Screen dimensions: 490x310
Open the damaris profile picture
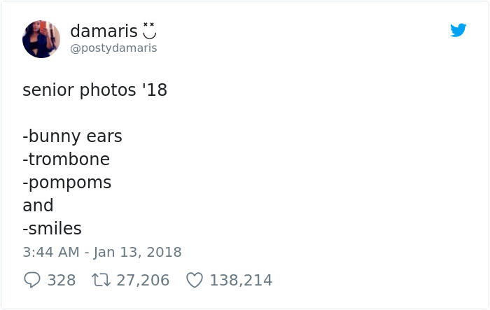click(x=41, y=39)
